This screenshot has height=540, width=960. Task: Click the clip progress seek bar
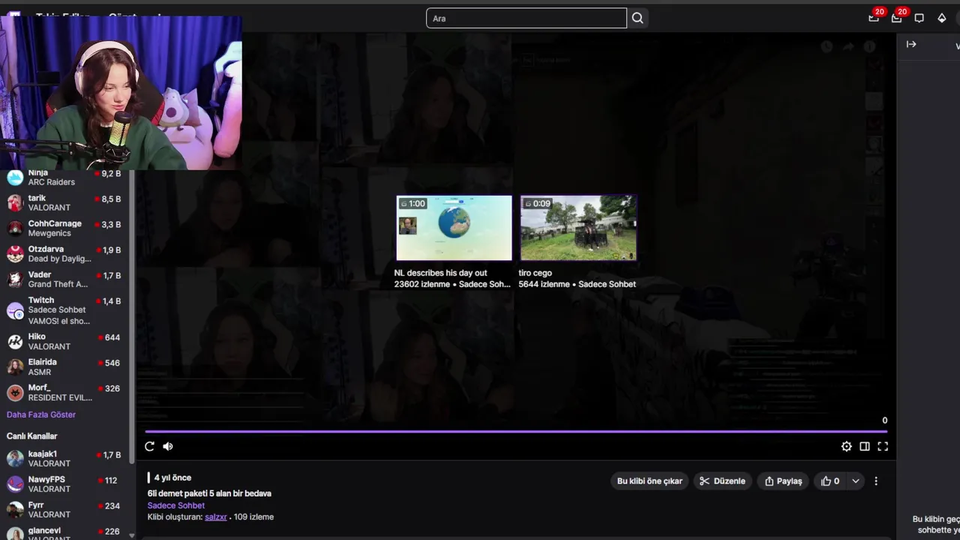click(x=516, y=431)
